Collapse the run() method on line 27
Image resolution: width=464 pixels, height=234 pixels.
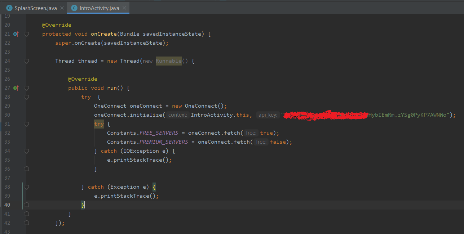(27, 88)
